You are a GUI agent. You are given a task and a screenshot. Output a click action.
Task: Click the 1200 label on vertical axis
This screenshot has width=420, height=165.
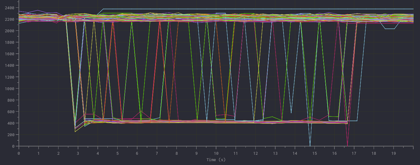pyautogui.click(x=9, y=77)
